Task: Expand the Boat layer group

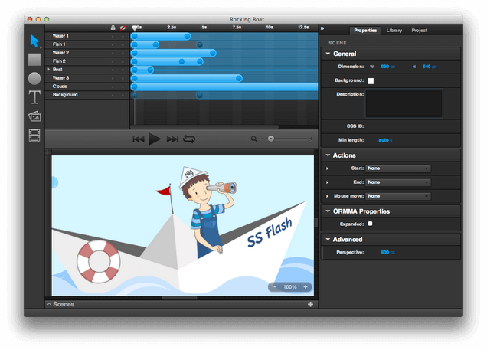Action: 49,70
